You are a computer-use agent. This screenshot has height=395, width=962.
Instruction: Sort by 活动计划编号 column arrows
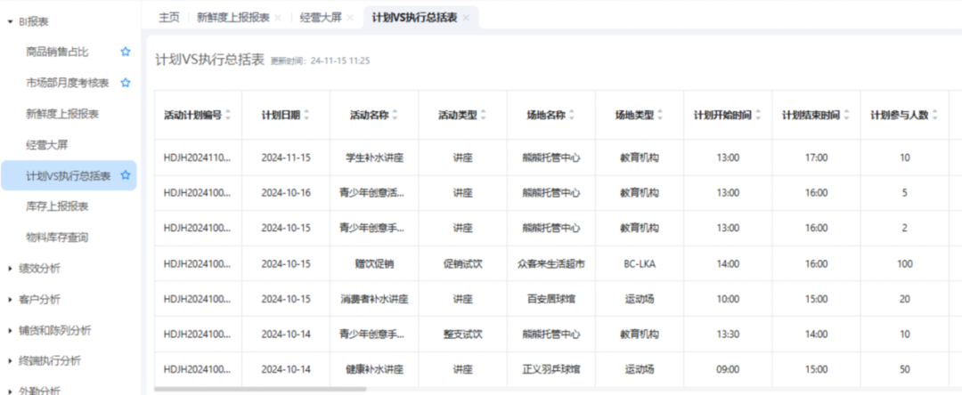[x=228, y=115]
